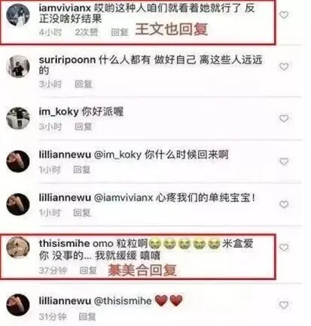Tap 回复 under thisismihe's 37分钟 comment
The height and width of the screenshot is (326, 311).
tap(88, 270)
